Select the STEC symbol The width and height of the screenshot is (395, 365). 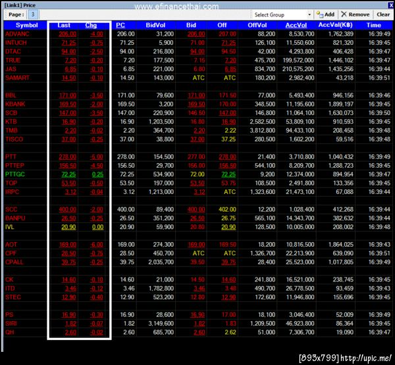tap(13, 297)
